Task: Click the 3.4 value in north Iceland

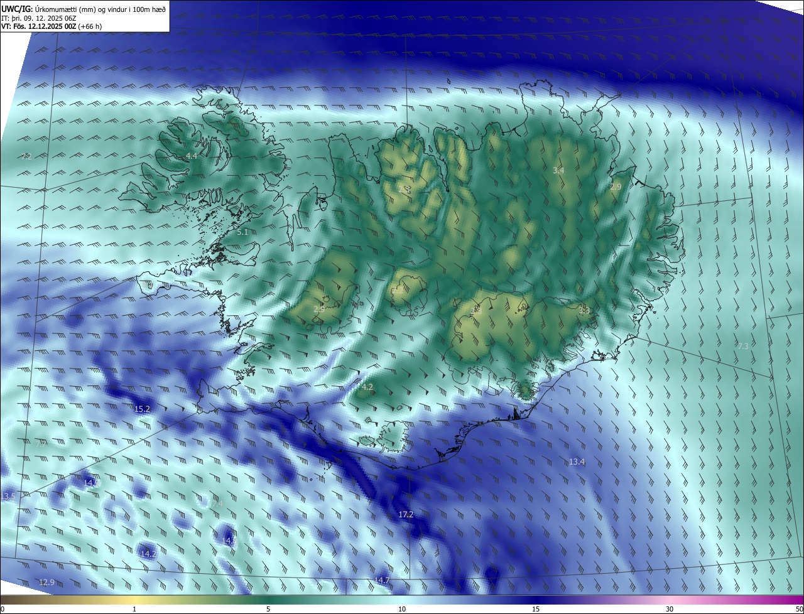Action: pos(558,170)
